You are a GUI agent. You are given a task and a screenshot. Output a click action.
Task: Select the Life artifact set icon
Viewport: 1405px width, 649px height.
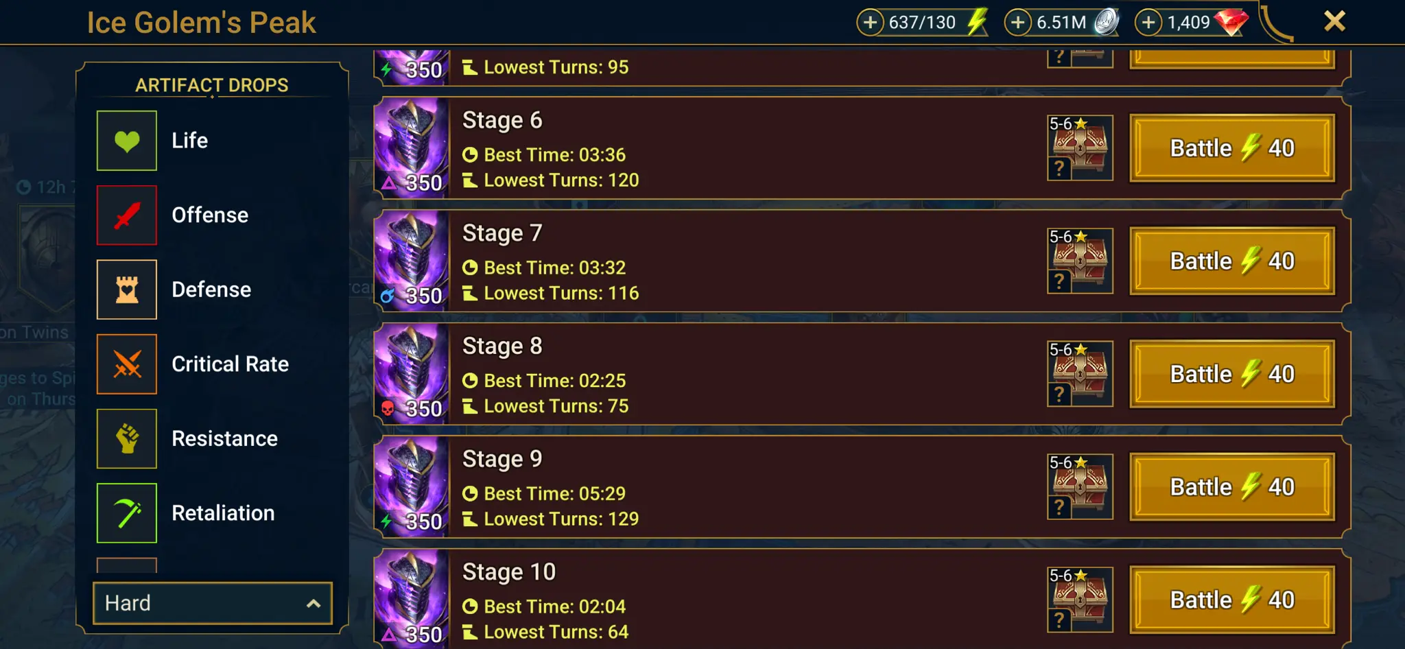[x=127, y=141]
